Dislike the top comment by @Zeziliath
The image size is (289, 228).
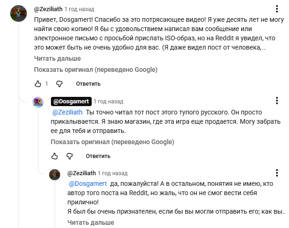click(59, 84)
